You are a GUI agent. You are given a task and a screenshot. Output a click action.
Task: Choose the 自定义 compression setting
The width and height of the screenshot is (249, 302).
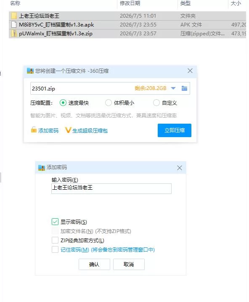click(156, 103)
